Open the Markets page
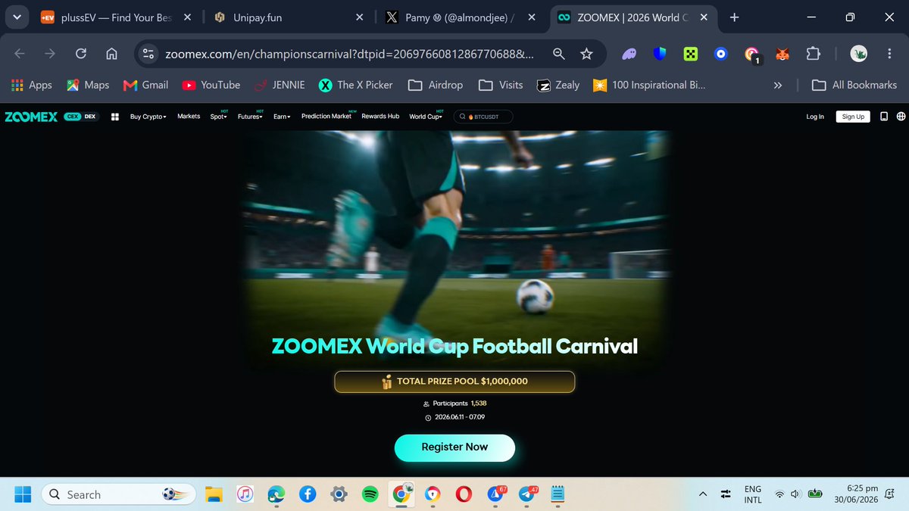Image resolution: width=909 pixels, height=511 pixels. 189,117
